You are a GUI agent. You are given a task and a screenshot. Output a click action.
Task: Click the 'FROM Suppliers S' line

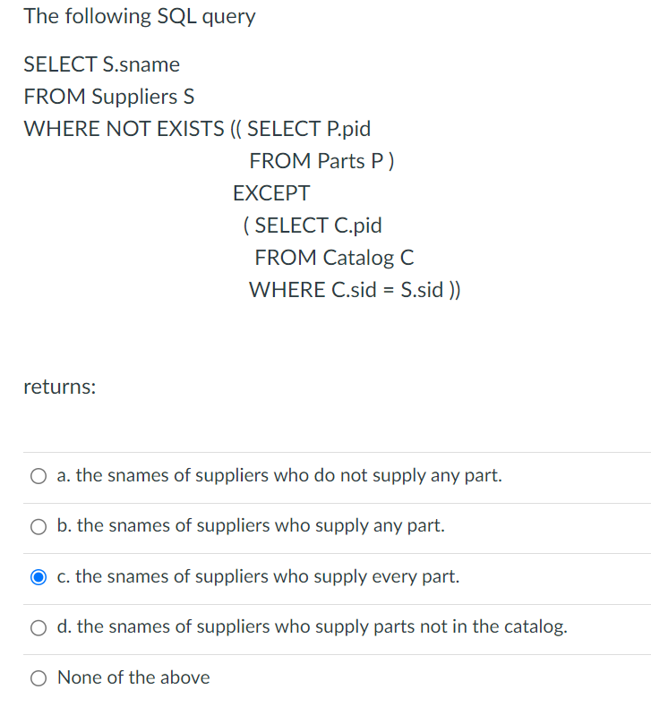coord(109,97)
